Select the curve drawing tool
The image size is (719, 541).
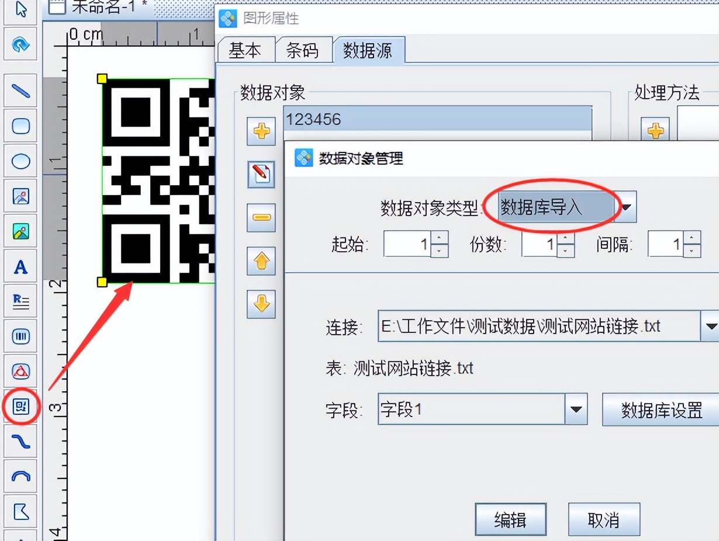[21, 442]
